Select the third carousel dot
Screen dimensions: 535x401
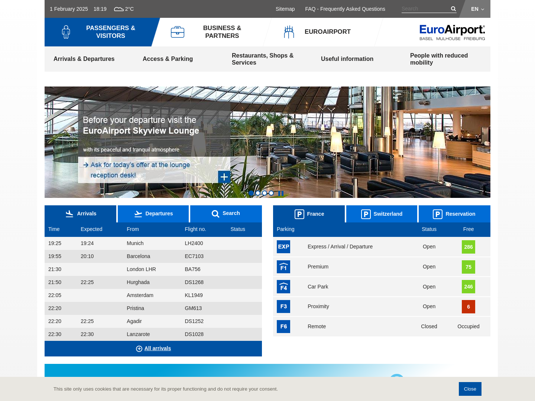click(265, 193)
